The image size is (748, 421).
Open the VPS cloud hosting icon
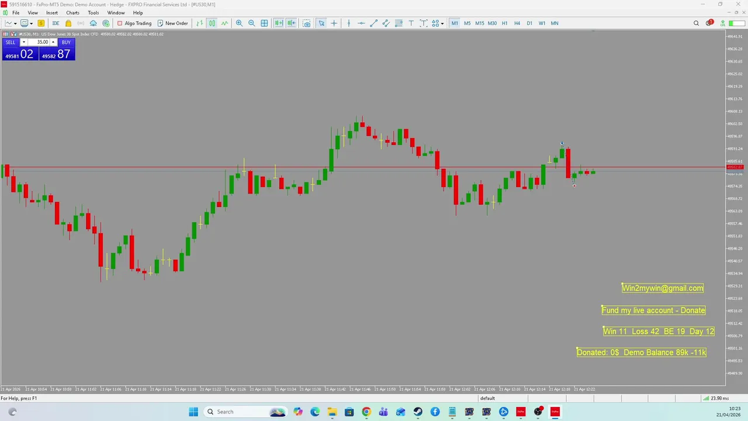tap(93, 23)
